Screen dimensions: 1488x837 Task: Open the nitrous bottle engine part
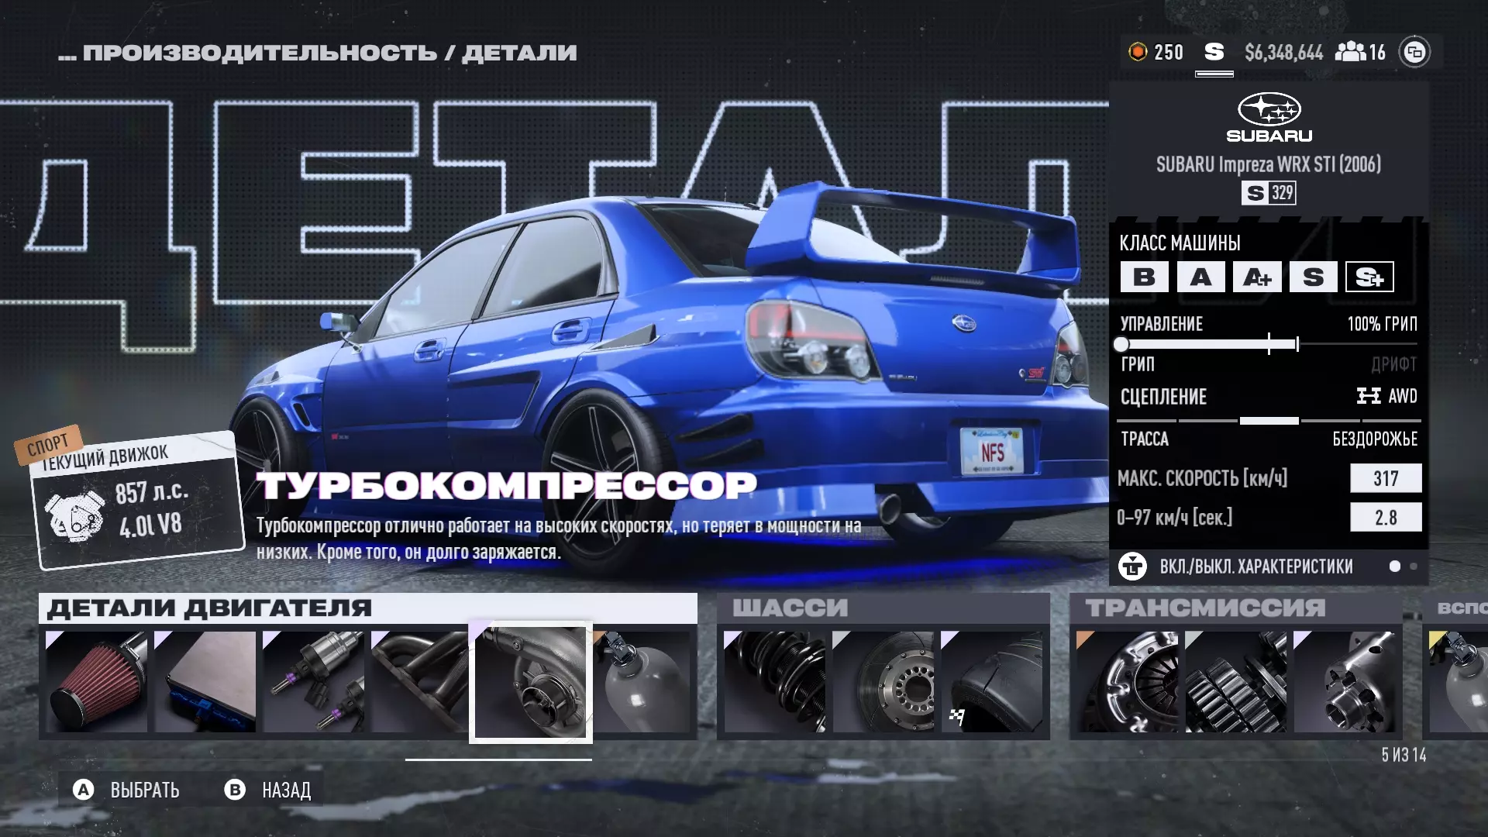click(642, 681)
